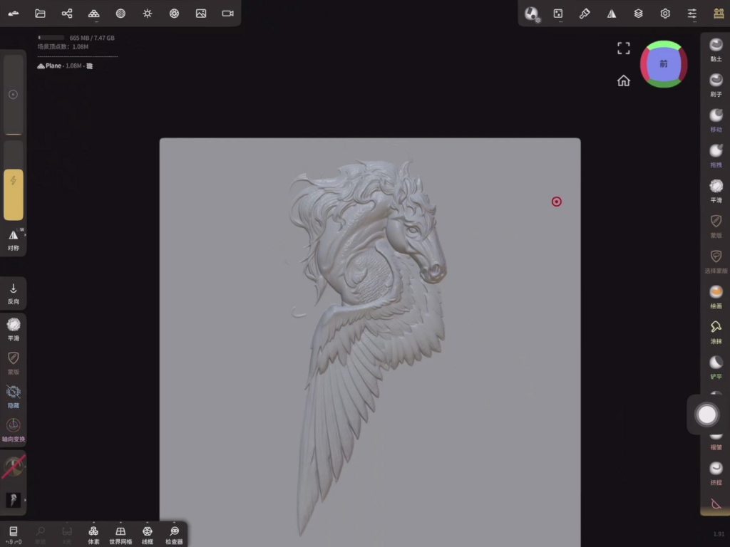
Task: Toggle 对称 symmetry in left panel
Action: point(14,240)
